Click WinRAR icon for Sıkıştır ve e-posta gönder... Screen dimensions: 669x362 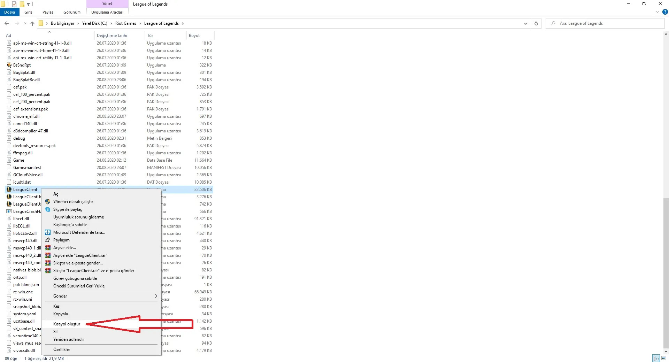[48, 263]
